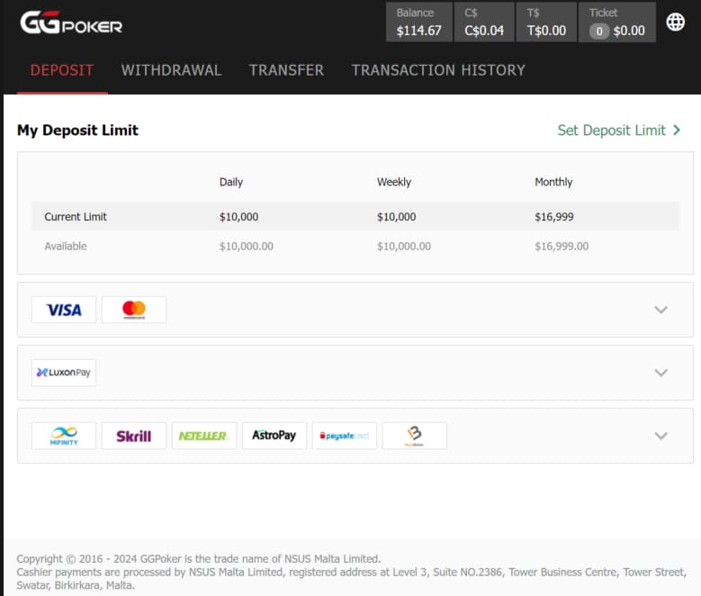The width and height of the screenshot is (701, 596).
Task: Choose the MiFinity payment logo
Action: click(64, 436)
